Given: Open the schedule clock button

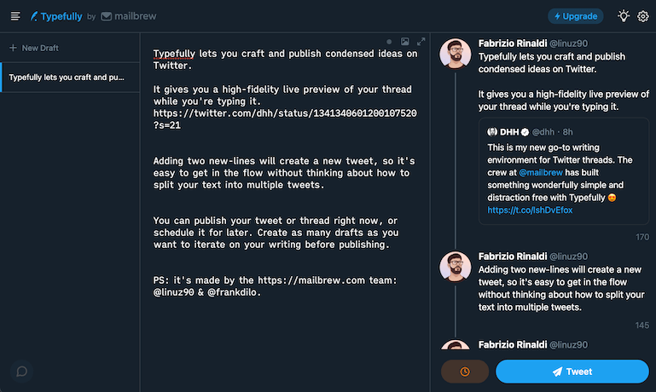Looking at the screenshot, I should 465,372.
